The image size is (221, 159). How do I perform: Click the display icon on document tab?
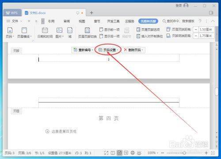[77, 13]
